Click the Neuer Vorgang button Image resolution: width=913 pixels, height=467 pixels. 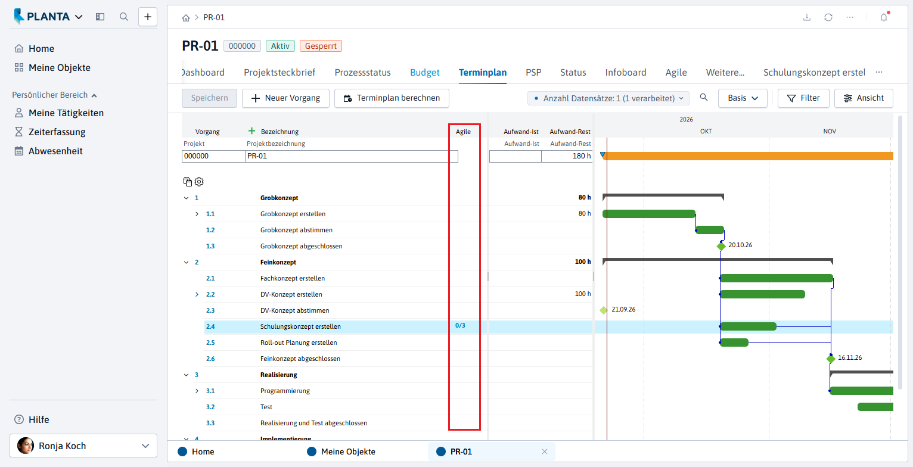tap(285, 98)
